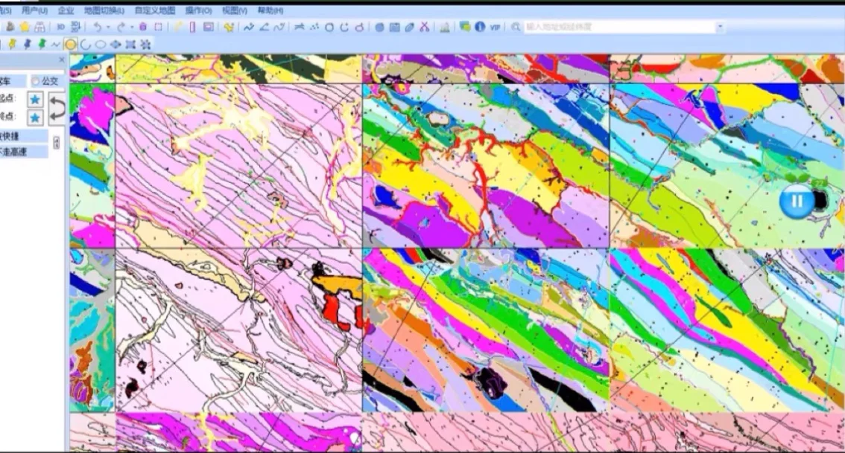Open the redo history dropdown arrow
Image resolution: width=845 pixels, height=453 pixels.
coord(132,27)
